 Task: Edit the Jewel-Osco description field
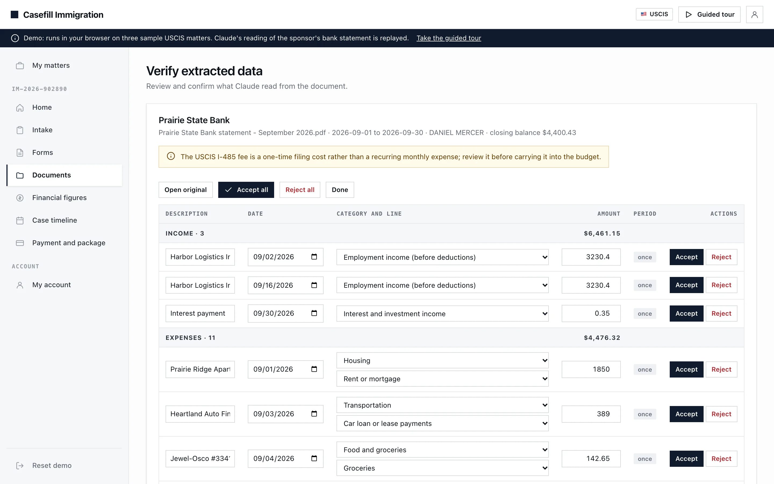200,458
